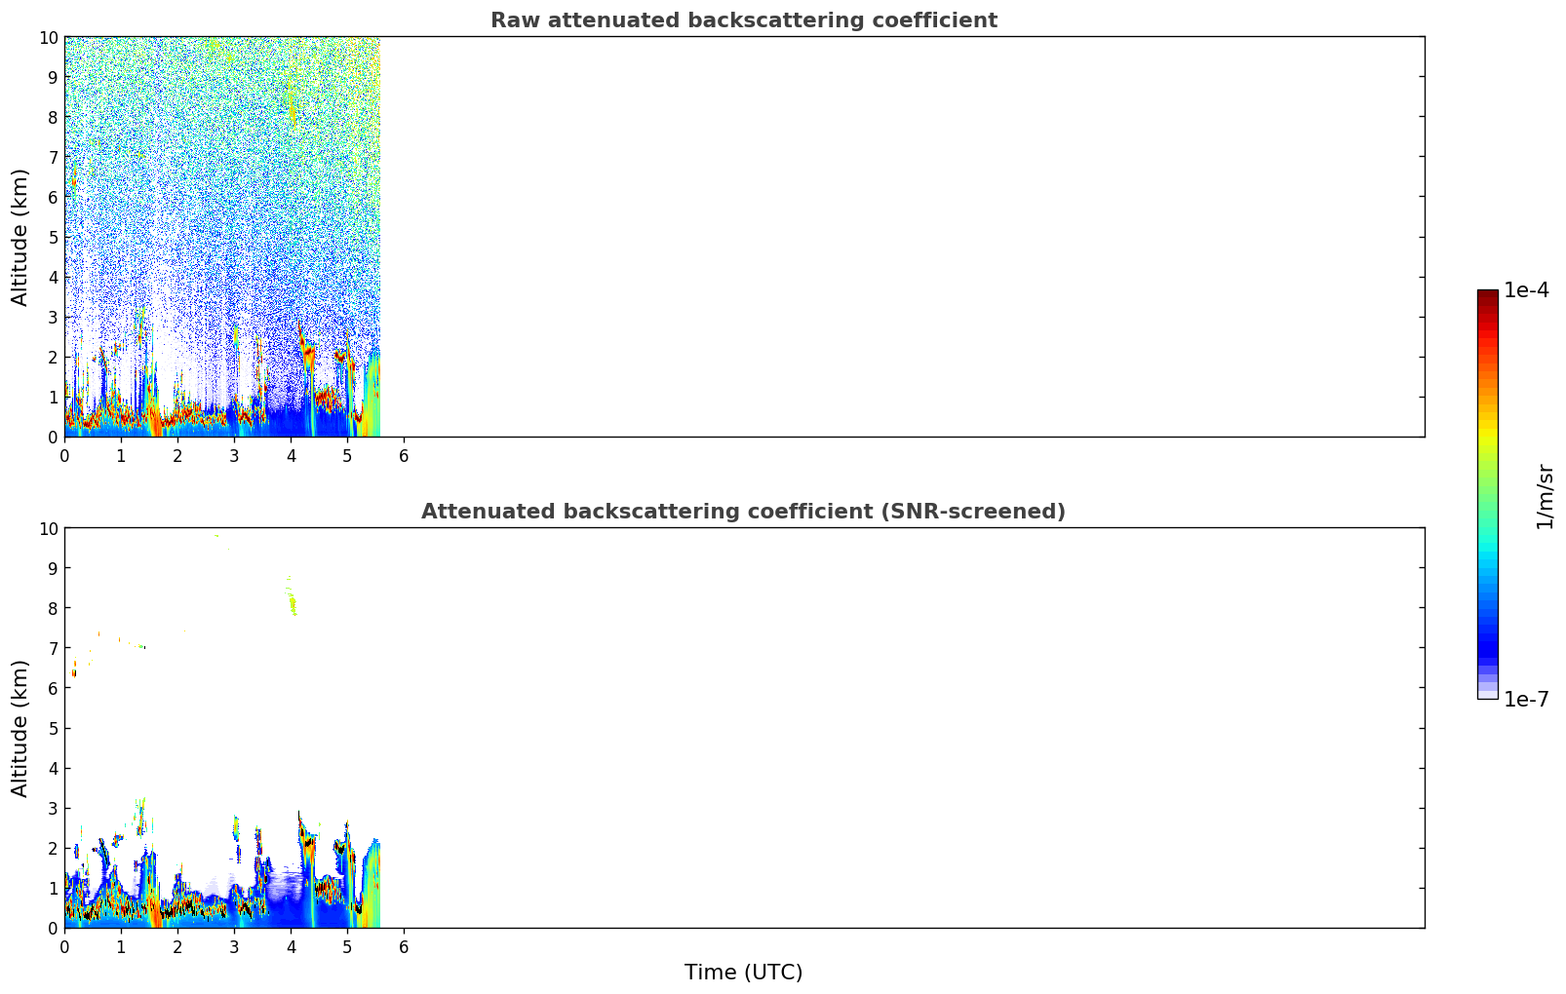Click the '3' time tick on bottom plot

pyautogui.click(x=234, y=946)
